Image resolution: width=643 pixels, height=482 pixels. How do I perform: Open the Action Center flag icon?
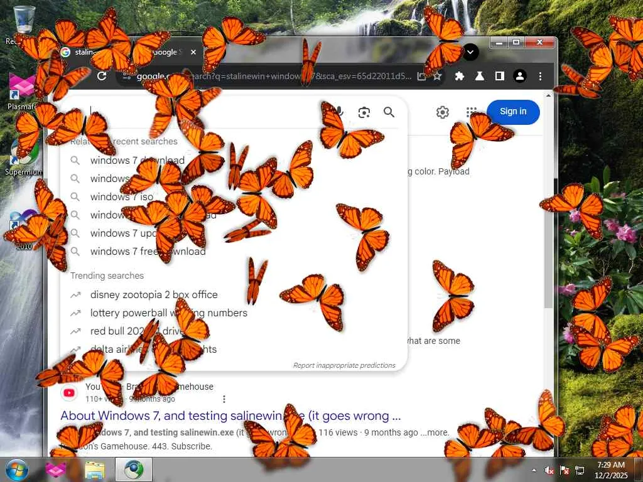[x=565, y=471]
